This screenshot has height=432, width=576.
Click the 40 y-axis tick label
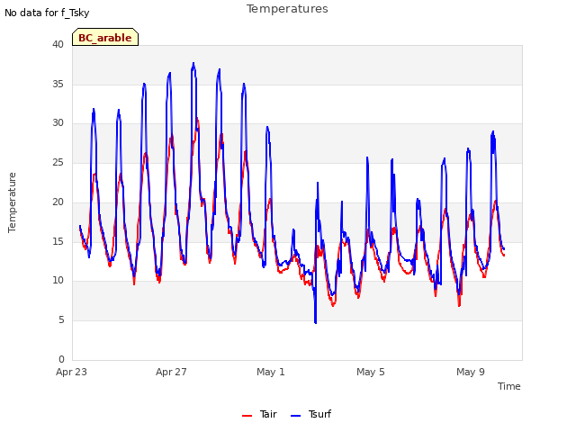pos(58,44)
